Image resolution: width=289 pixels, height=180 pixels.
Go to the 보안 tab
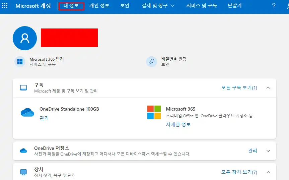(x=125, y=6)
